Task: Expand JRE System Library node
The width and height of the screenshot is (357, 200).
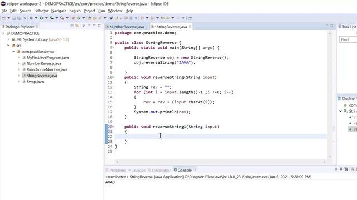Action: (8, 39)
